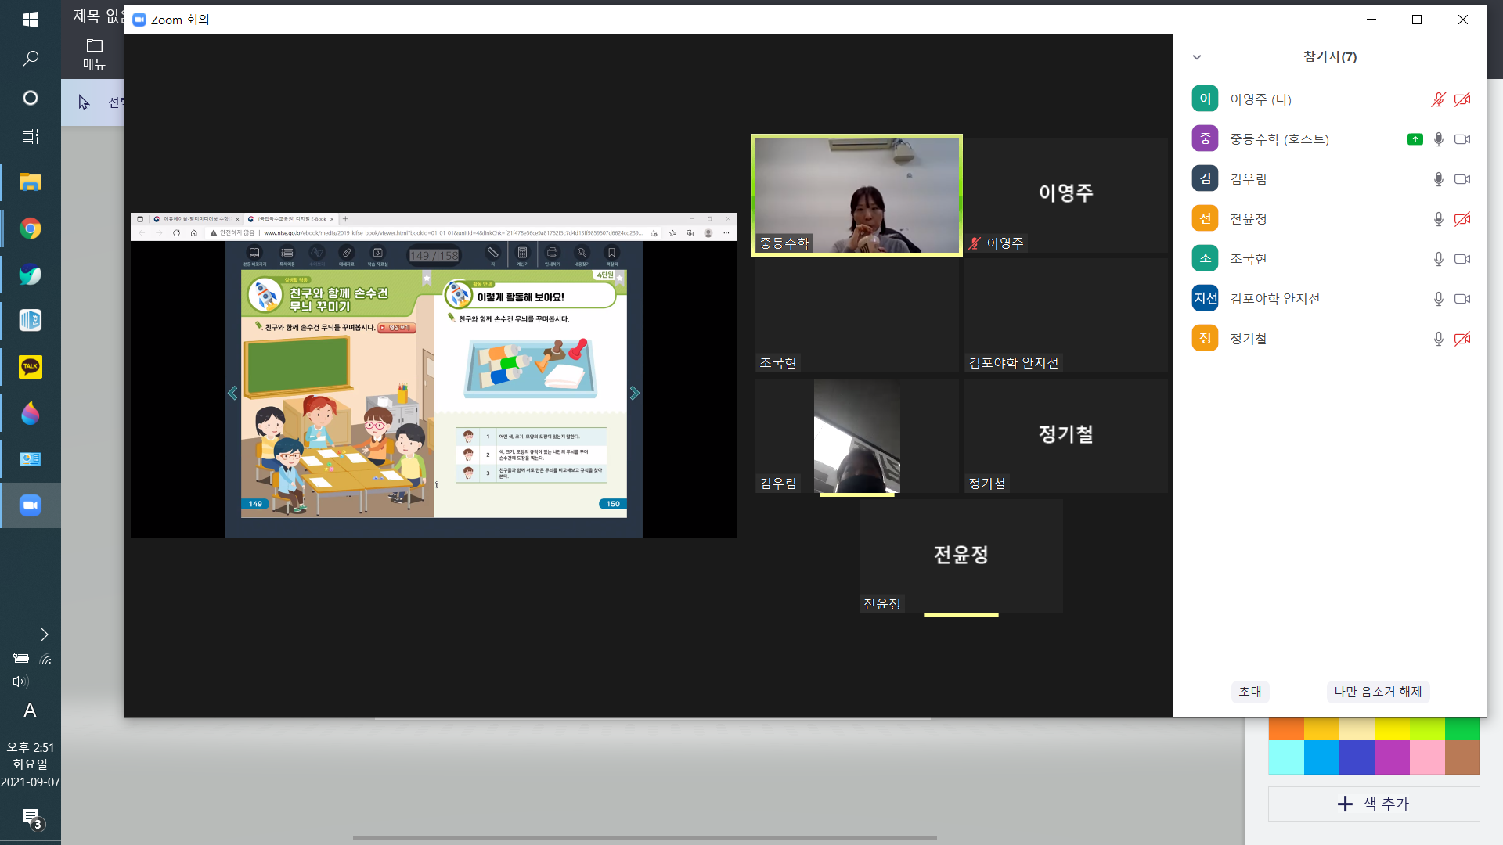Click the camera icon next to 조국현
This screenshot has height=845, width=1503.
pos(1462,259)
